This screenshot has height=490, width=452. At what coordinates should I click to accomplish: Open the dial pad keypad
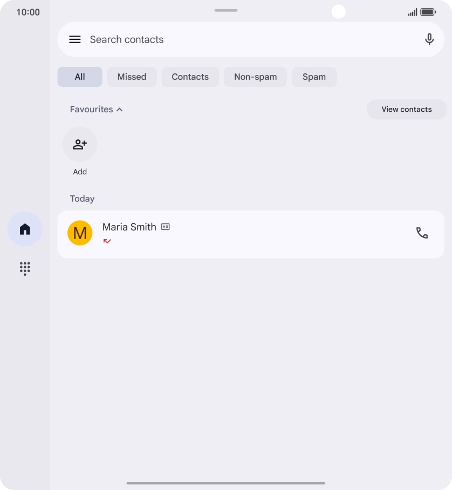click(25, 268)
